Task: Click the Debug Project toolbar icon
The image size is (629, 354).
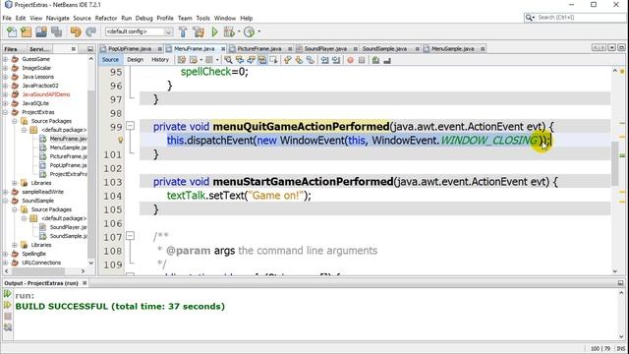Action: pyautogui.click(x=229, y=31)
